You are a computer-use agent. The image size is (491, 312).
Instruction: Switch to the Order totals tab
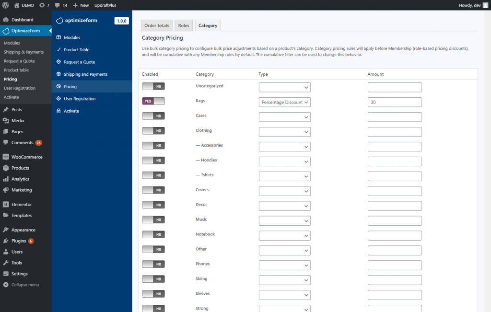pyautogui.click(x=157, y=25)
